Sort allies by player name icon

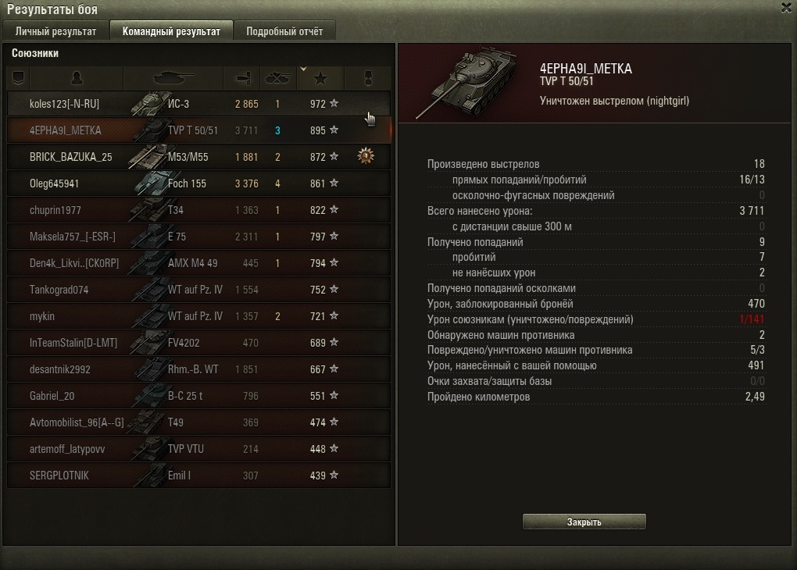(77, 78)
